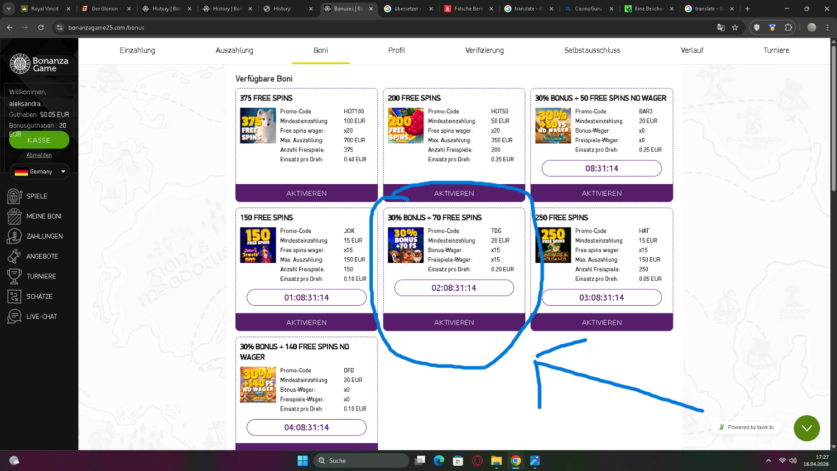Minimize the green tawk.to chat widget
Viewport: 837px width, 471px height.
807,428
